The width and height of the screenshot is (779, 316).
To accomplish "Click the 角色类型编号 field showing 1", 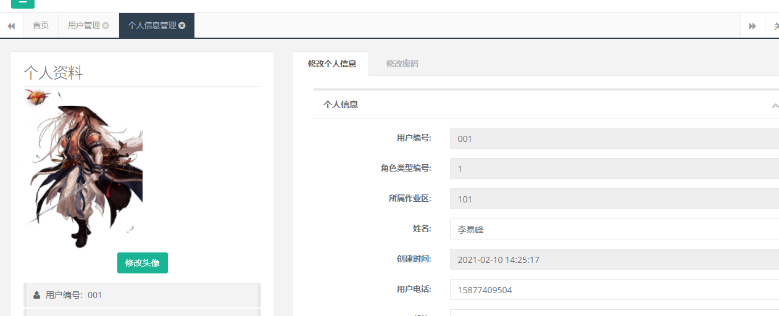I will point(614,168).
